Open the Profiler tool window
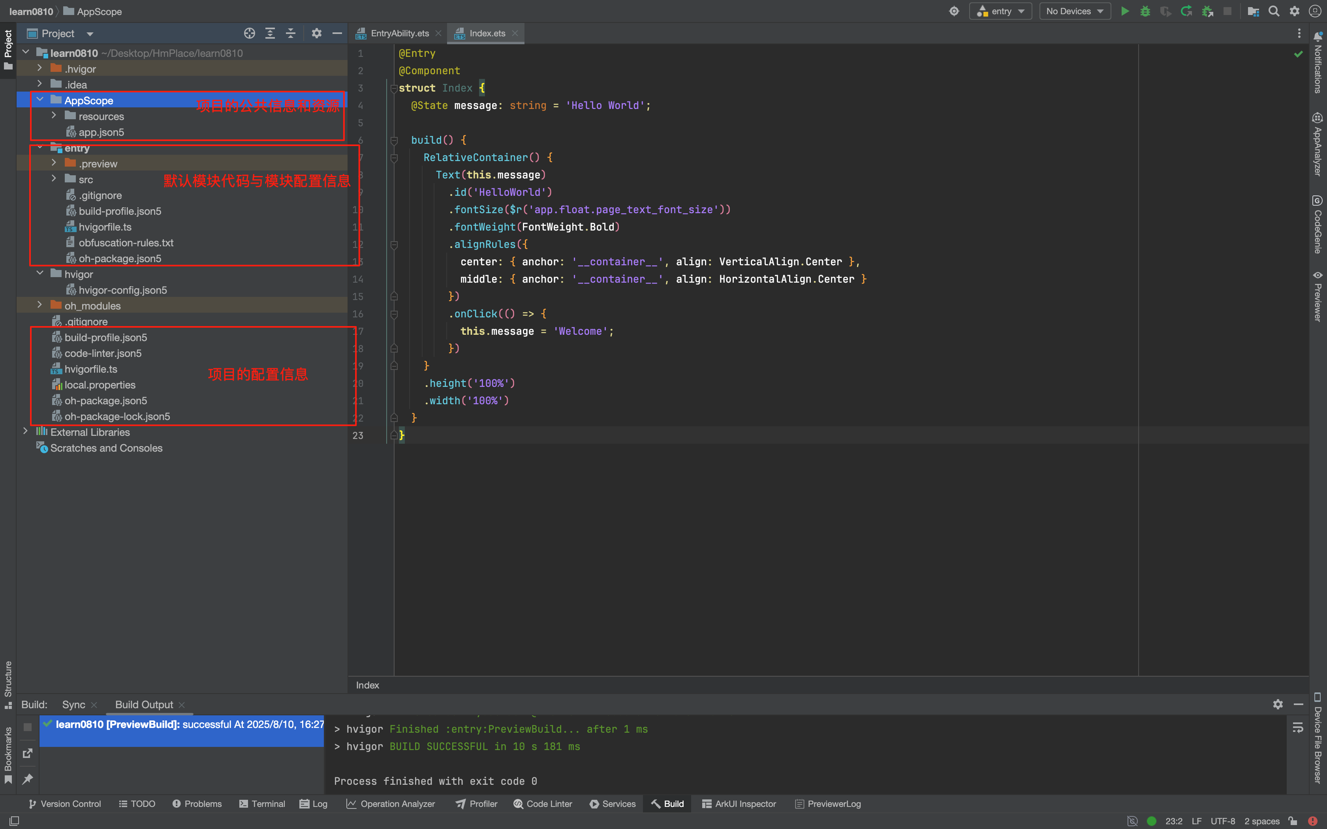Viewport: 1327px width, 829px height. pyautogui.click(x=477, y=804)
